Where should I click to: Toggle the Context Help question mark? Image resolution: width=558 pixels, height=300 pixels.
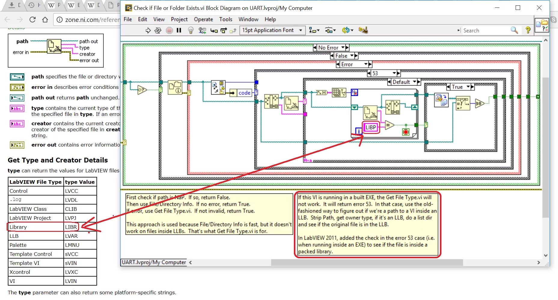click(x=528, y=30)
